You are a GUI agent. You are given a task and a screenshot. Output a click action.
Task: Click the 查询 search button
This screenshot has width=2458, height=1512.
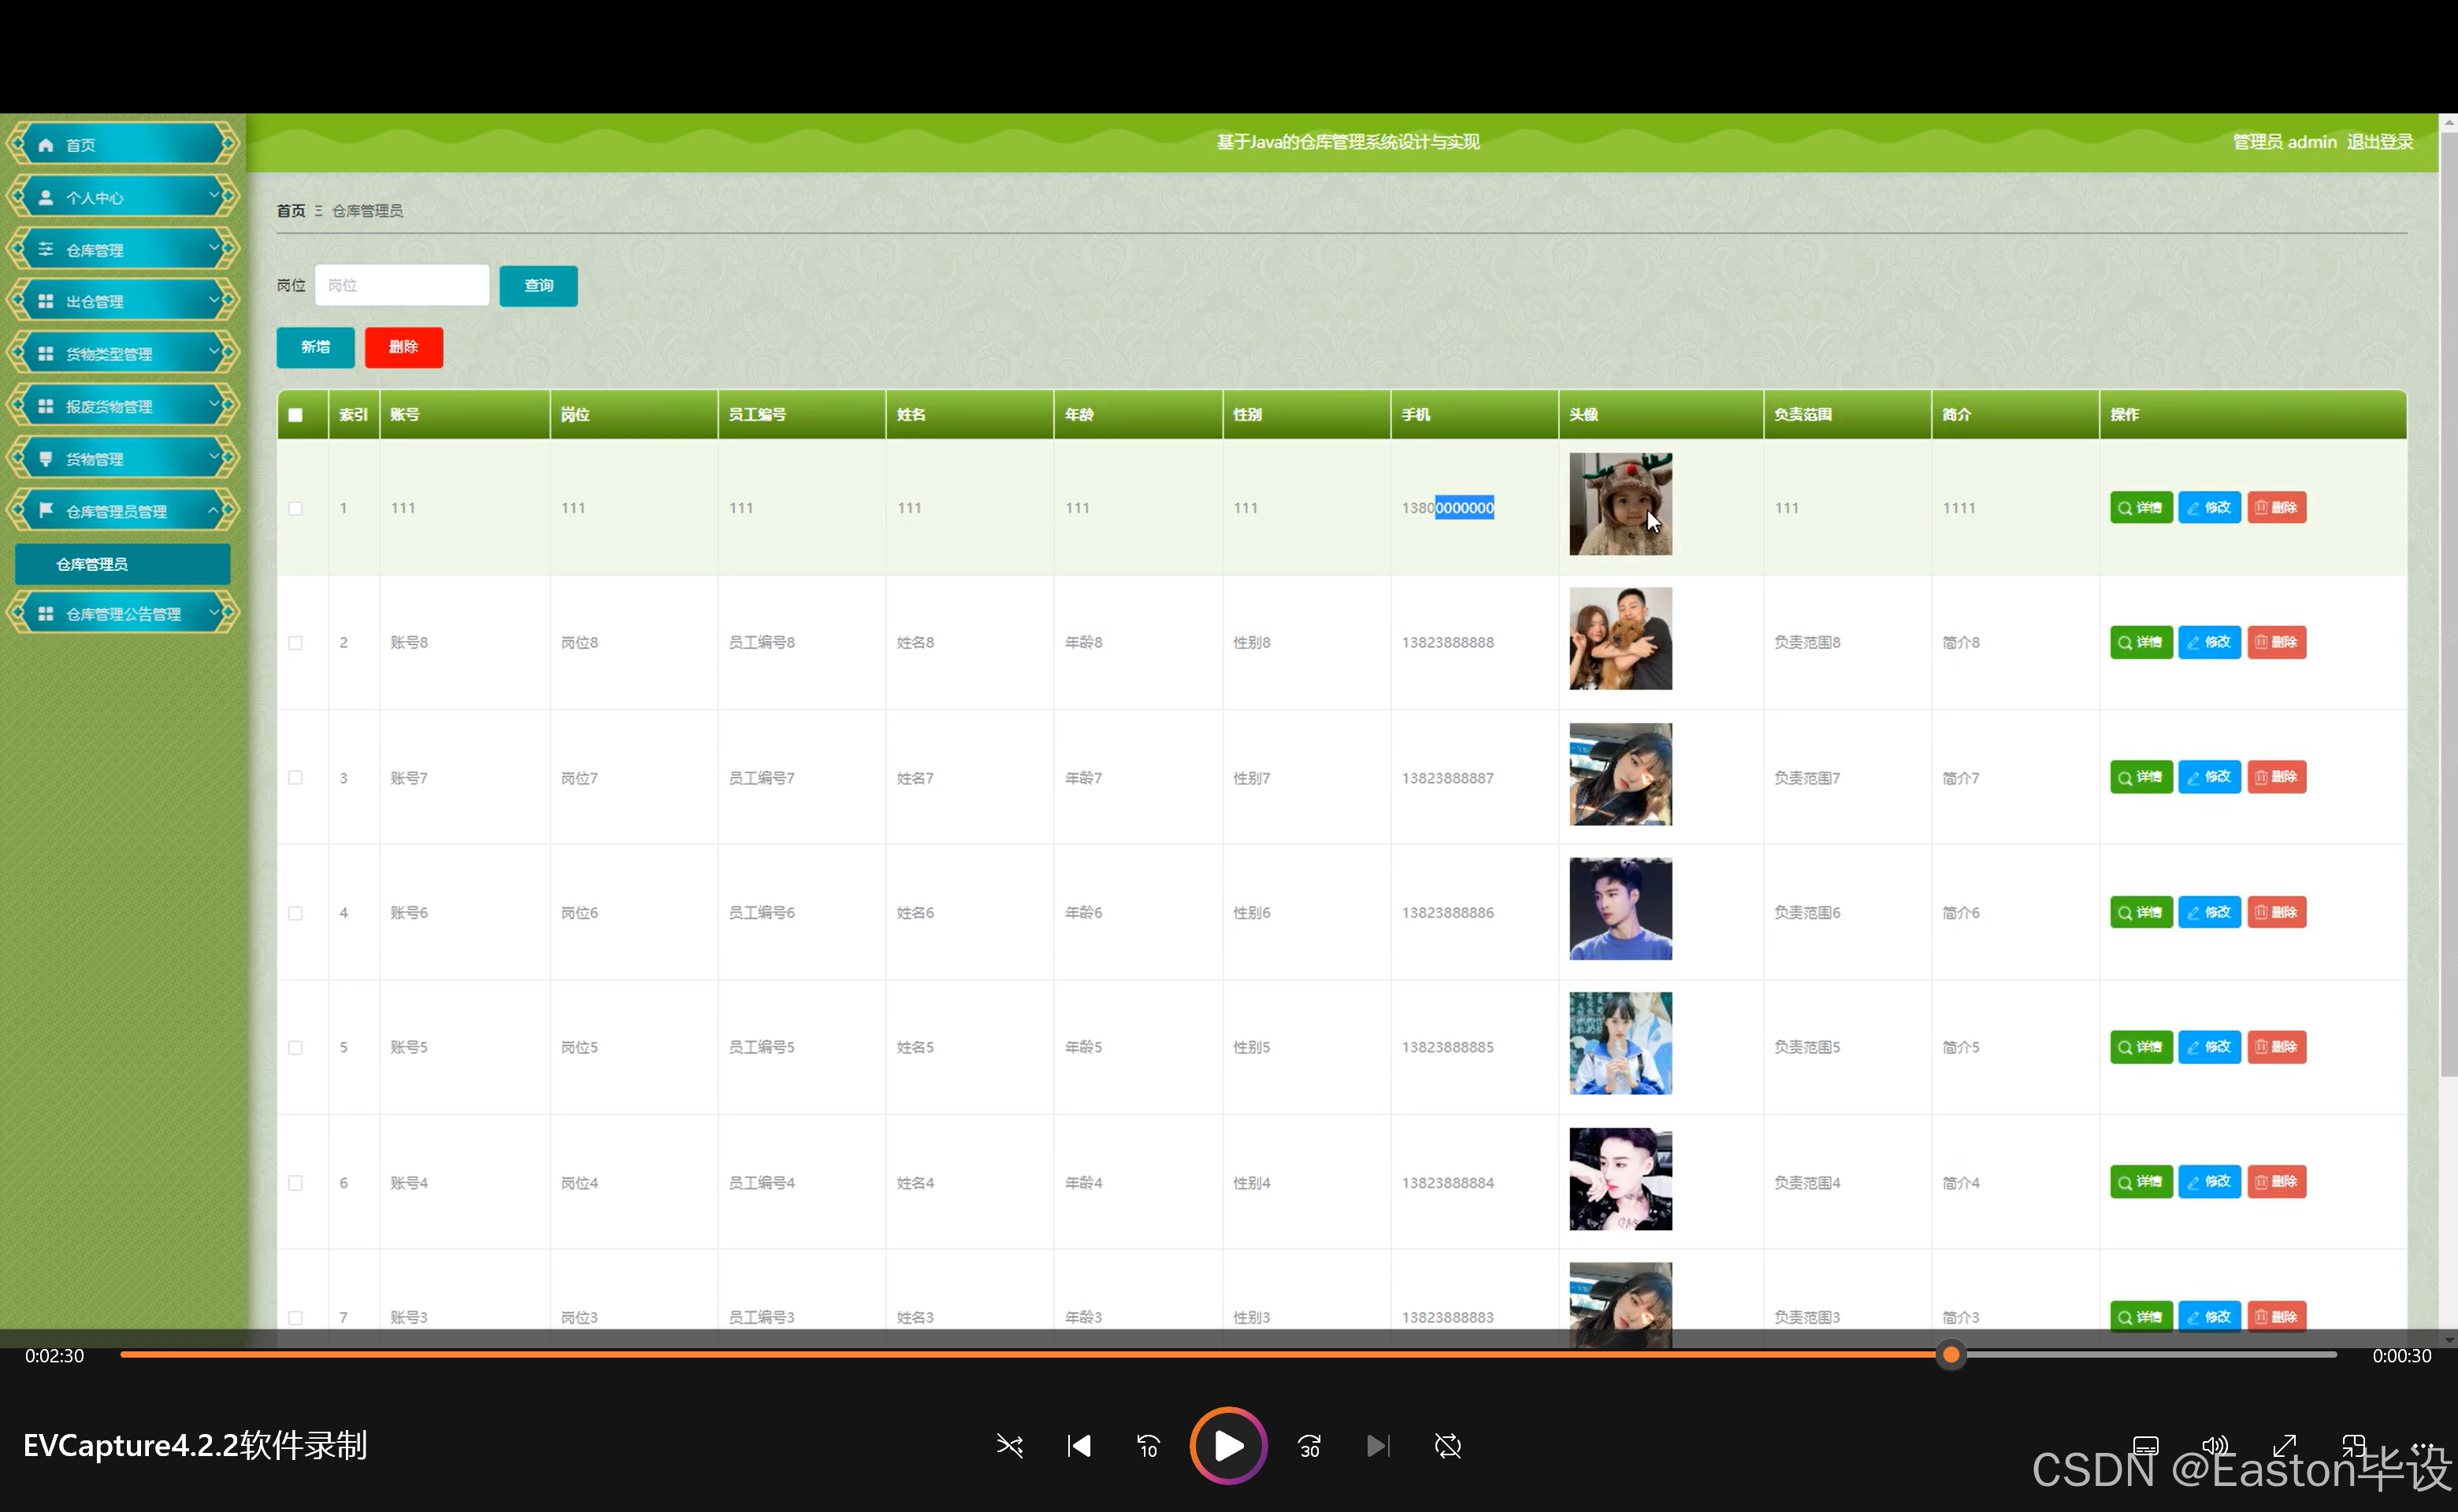(x=538, y=286)
